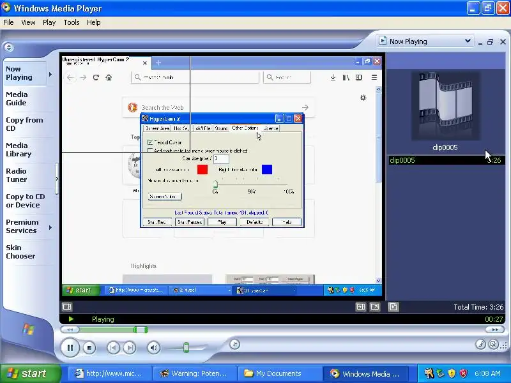The image size is (511, 383).
Task: Open Skin Chooser
Action: pyautogui.click(x=20, y=252)
